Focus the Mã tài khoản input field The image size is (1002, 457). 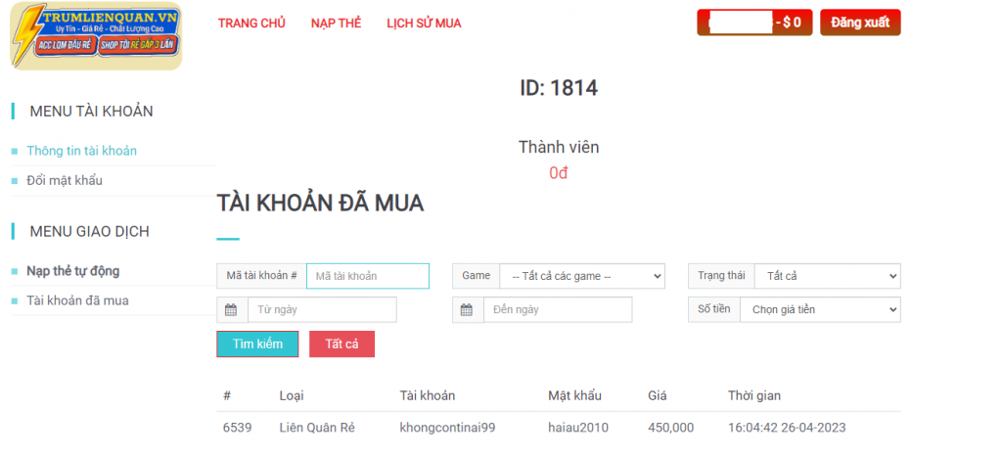pos(368,276)
